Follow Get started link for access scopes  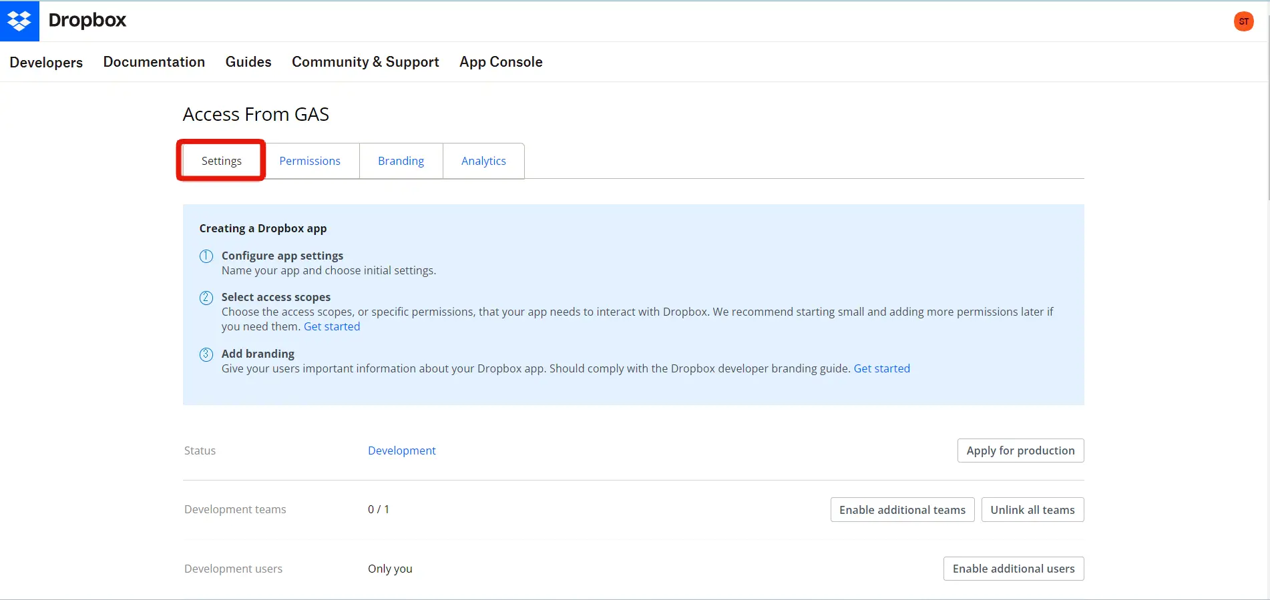332,326
